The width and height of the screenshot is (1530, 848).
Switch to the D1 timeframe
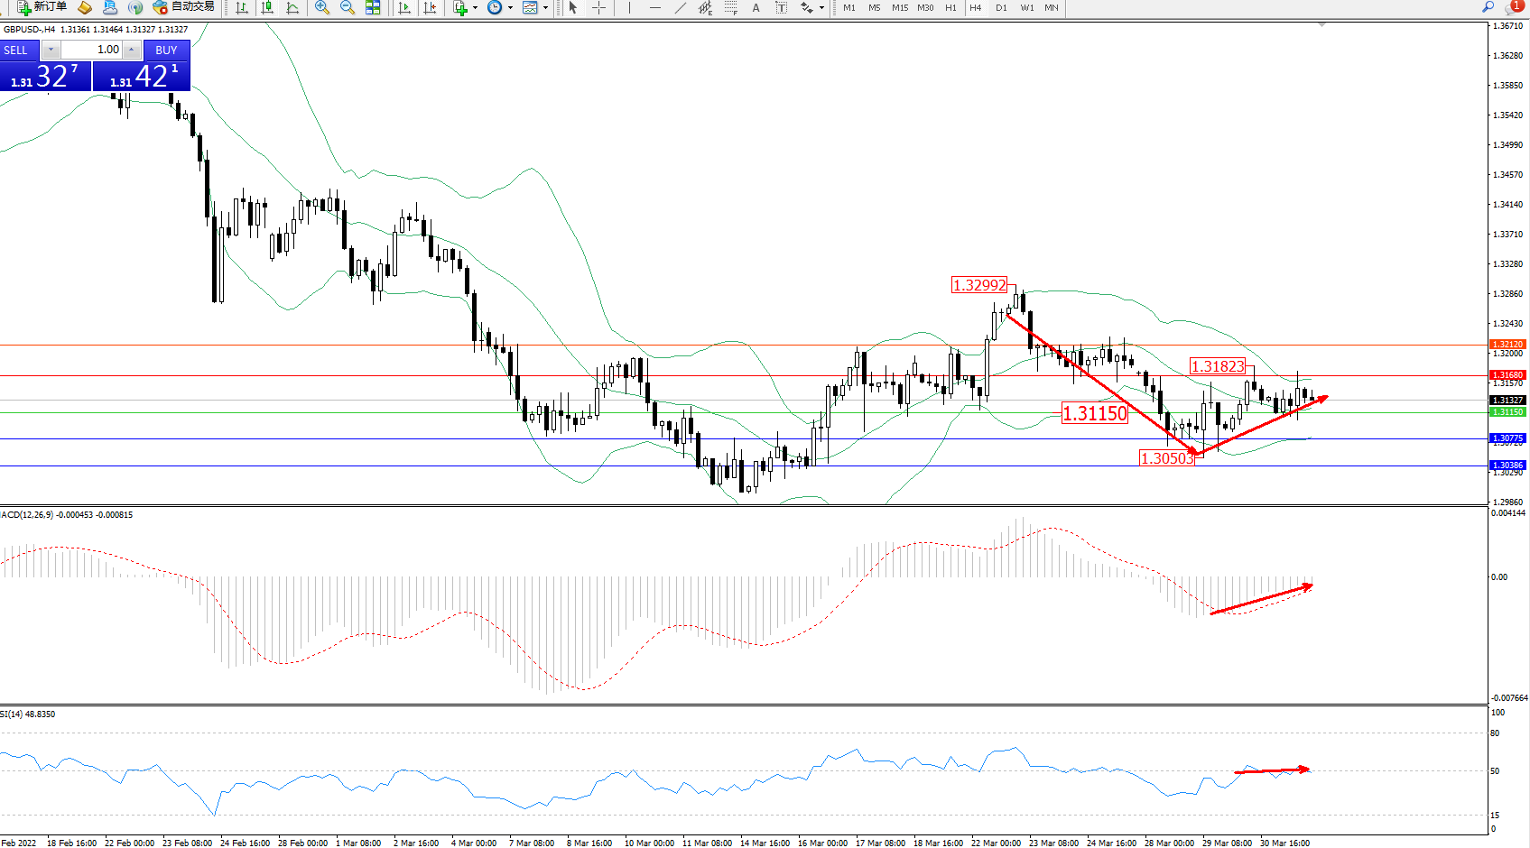[x=1001, y=7]
